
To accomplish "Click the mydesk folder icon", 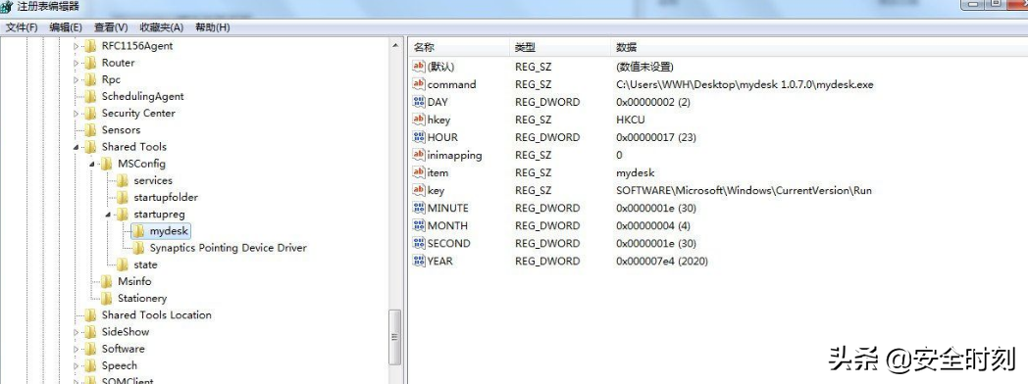I will click(138, 231).
